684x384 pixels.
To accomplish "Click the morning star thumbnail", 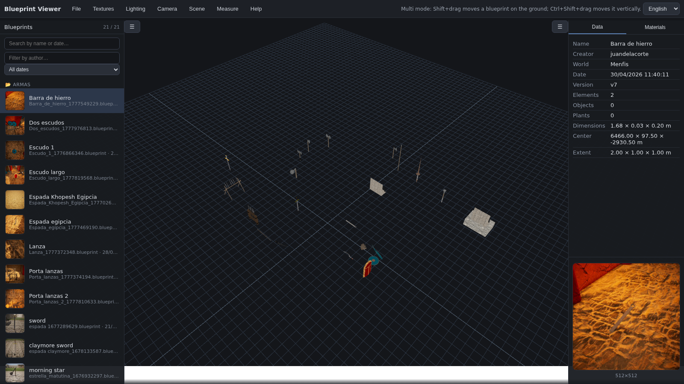I will (x=15, y=373).
